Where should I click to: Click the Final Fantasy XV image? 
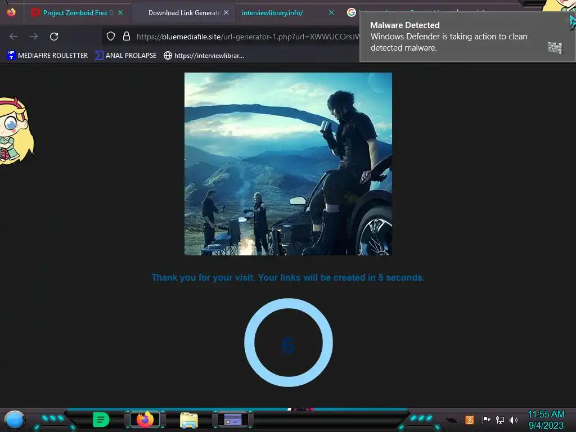(x=288, y=164)
